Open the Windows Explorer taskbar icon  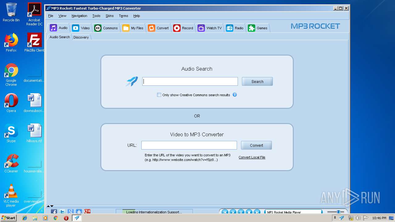(35, 218)
